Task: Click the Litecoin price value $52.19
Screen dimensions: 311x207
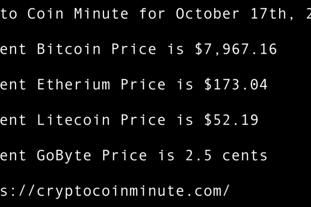Action: tap(231, 120)
